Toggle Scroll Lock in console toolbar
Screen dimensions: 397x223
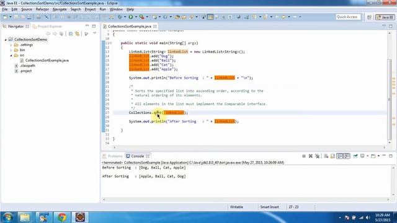[332, 156]
